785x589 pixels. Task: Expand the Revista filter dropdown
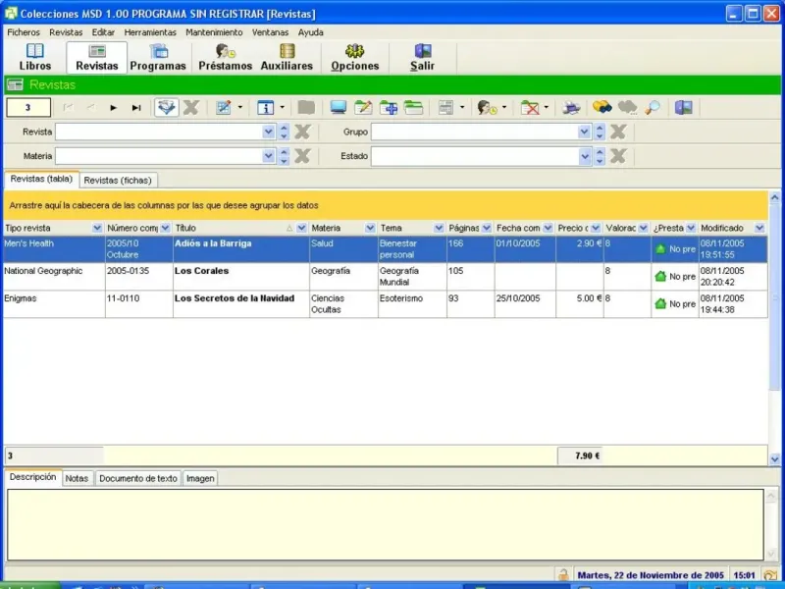[x=269, y=132]
